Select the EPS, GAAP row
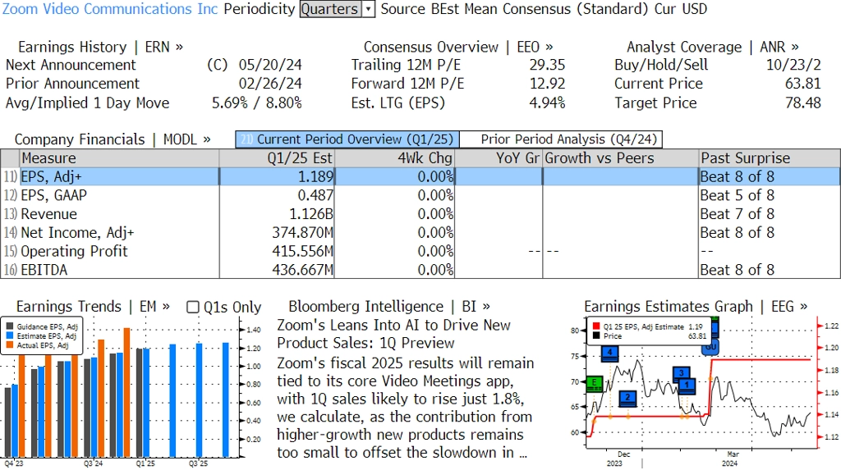Image resolution: width=841 pixels, height=470 pixels. click(420, 195)
